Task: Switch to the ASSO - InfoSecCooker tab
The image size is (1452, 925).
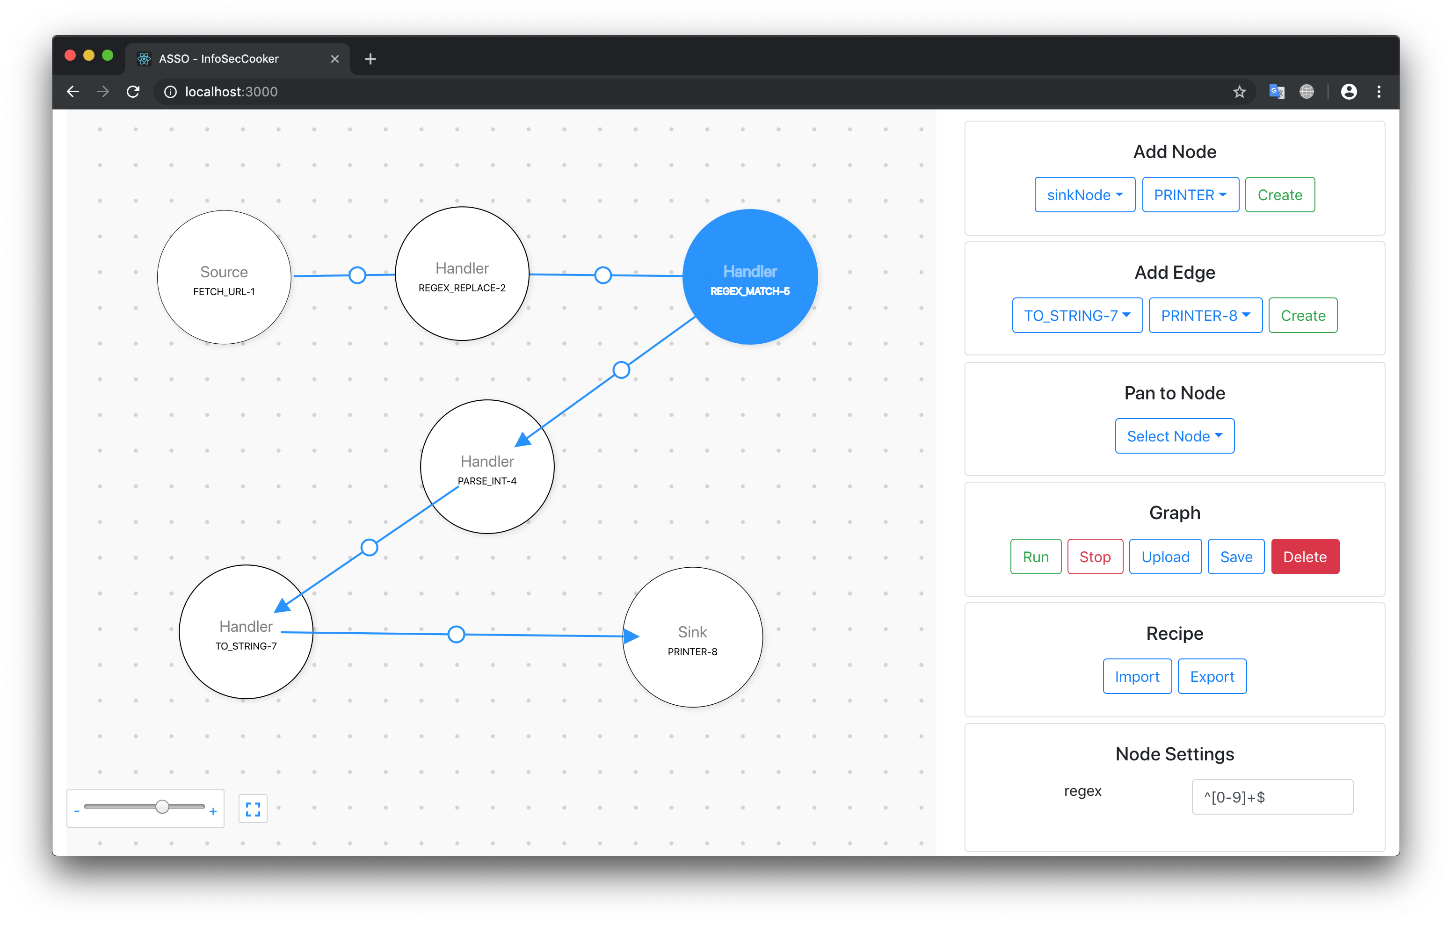Action: point(229,58)
